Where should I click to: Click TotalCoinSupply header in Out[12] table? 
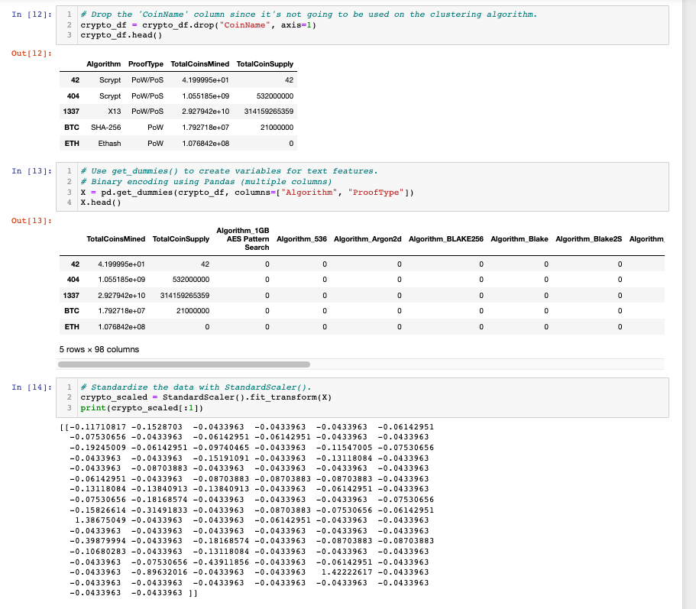point(265,64)
